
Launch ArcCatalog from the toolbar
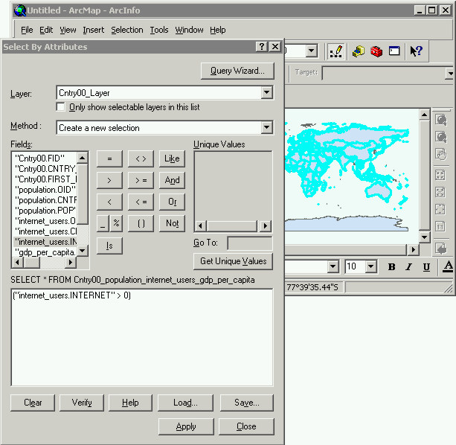(x=359, y=51)
